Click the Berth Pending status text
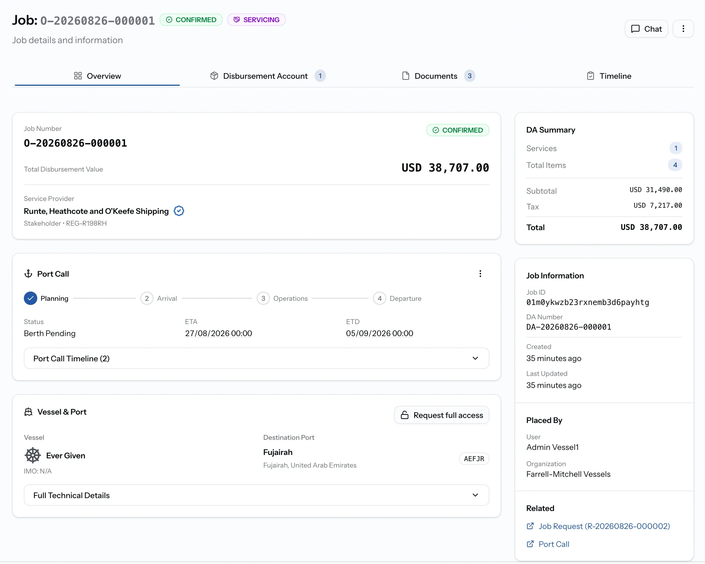Viewport: 705px width, 564px height. tap(50, 333)
